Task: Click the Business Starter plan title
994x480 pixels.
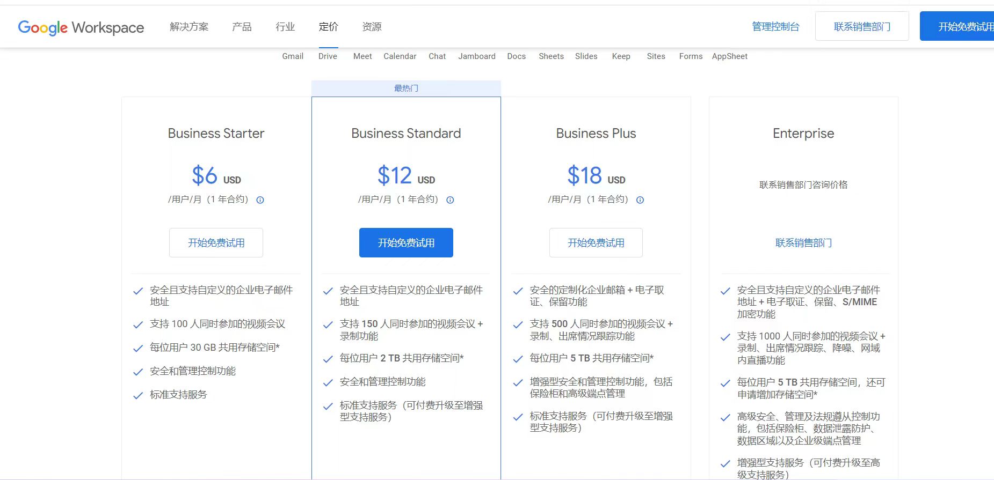Action: pyautogui.click(x=216, y=134)
